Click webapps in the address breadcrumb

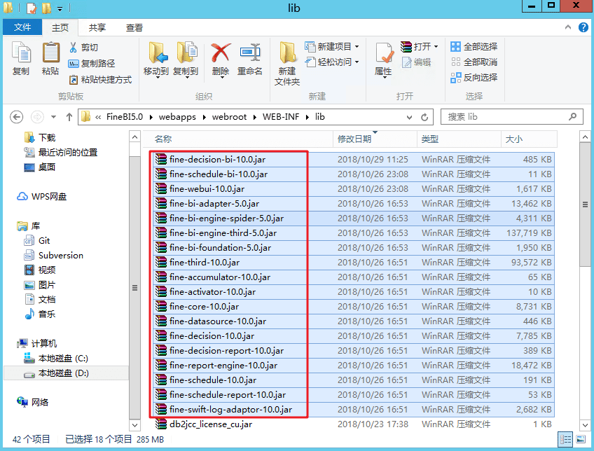(x=177, y=117)
